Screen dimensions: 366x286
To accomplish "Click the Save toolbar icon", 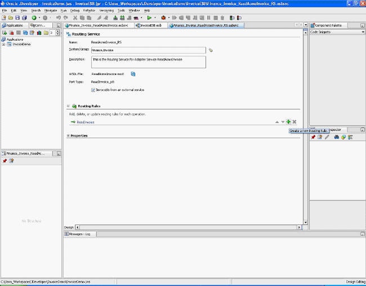I will [x=17, y=18].
